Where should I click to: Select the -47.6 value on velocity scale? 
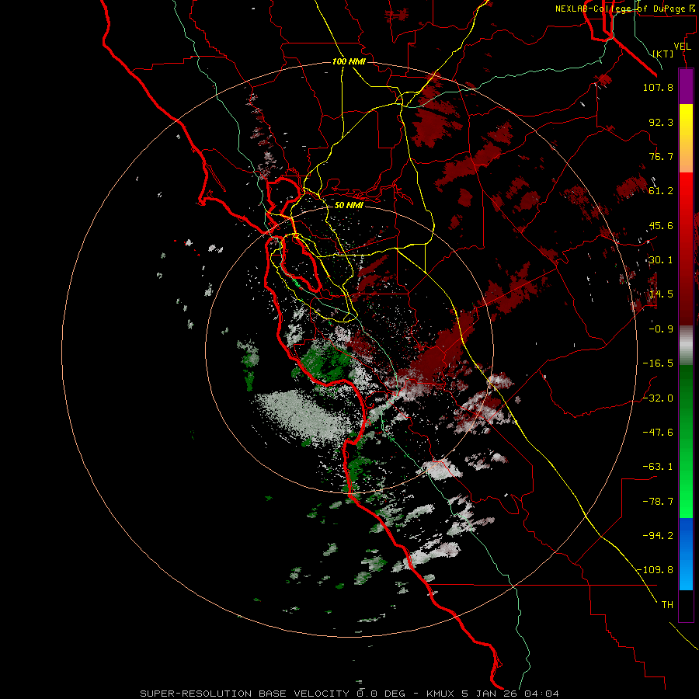[658, 433]
